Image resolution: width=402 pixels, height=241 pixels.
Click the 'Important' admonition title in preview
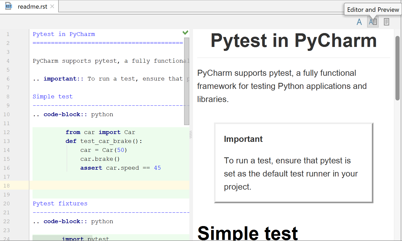243,139
